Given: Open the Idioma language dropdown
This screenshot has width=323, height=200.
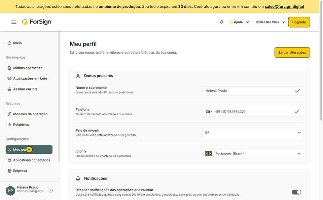Looking at the screenshot, I should (253, 153).
